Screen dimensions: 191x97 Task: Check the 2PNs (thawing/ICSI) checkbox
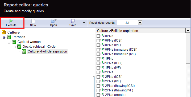click(98, 86)
